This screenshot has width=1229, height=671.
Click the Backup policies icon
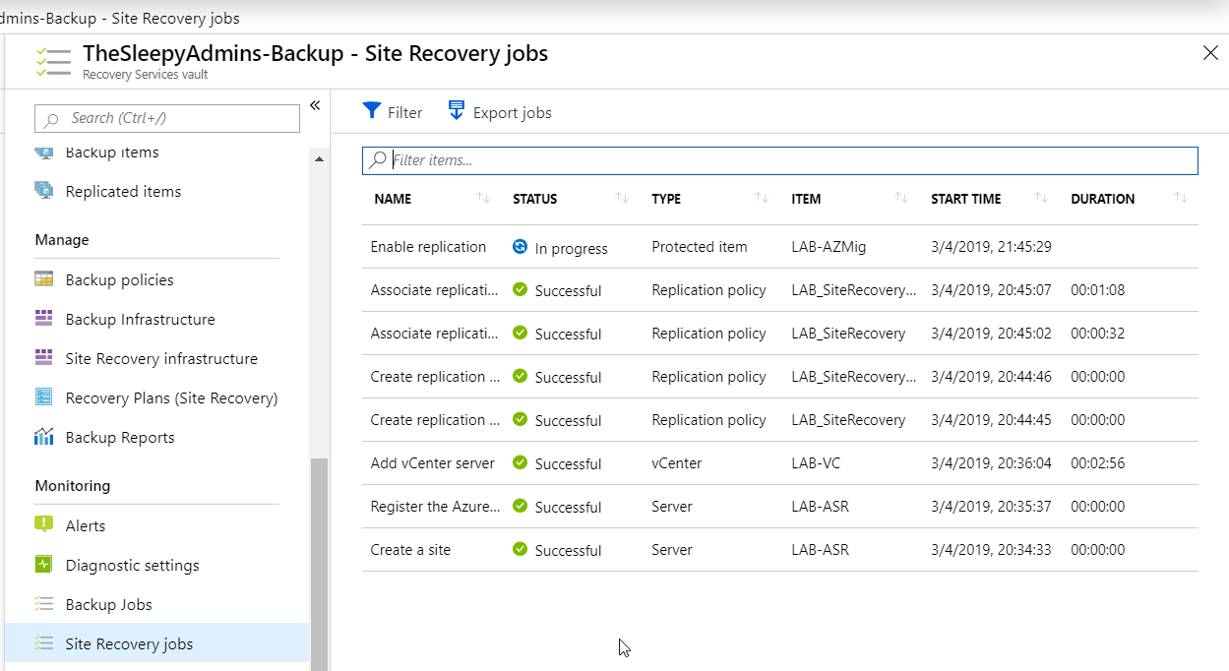44,279
